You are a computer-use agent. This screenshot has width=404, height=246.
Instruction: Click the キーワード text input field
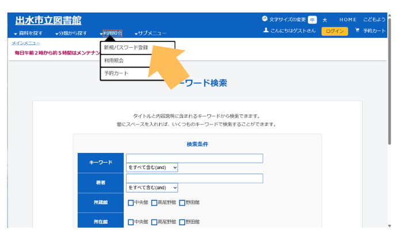pos(195,158)
